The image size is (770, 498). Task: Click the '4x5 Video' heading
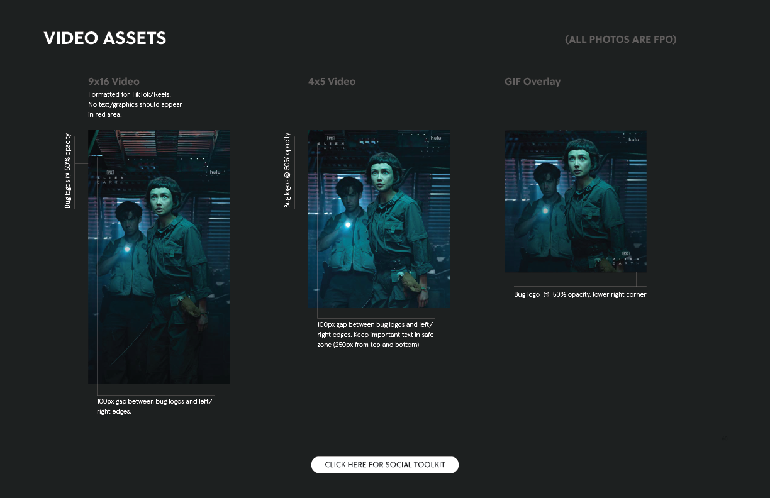[x=332, y=82]
